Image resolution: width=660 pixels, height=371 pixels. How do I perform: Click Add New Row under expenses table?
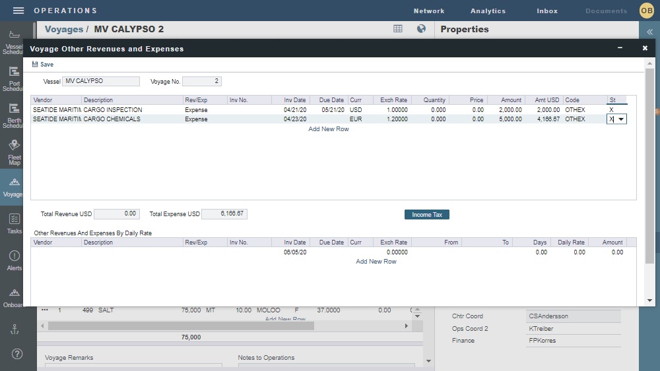(329, 129)
